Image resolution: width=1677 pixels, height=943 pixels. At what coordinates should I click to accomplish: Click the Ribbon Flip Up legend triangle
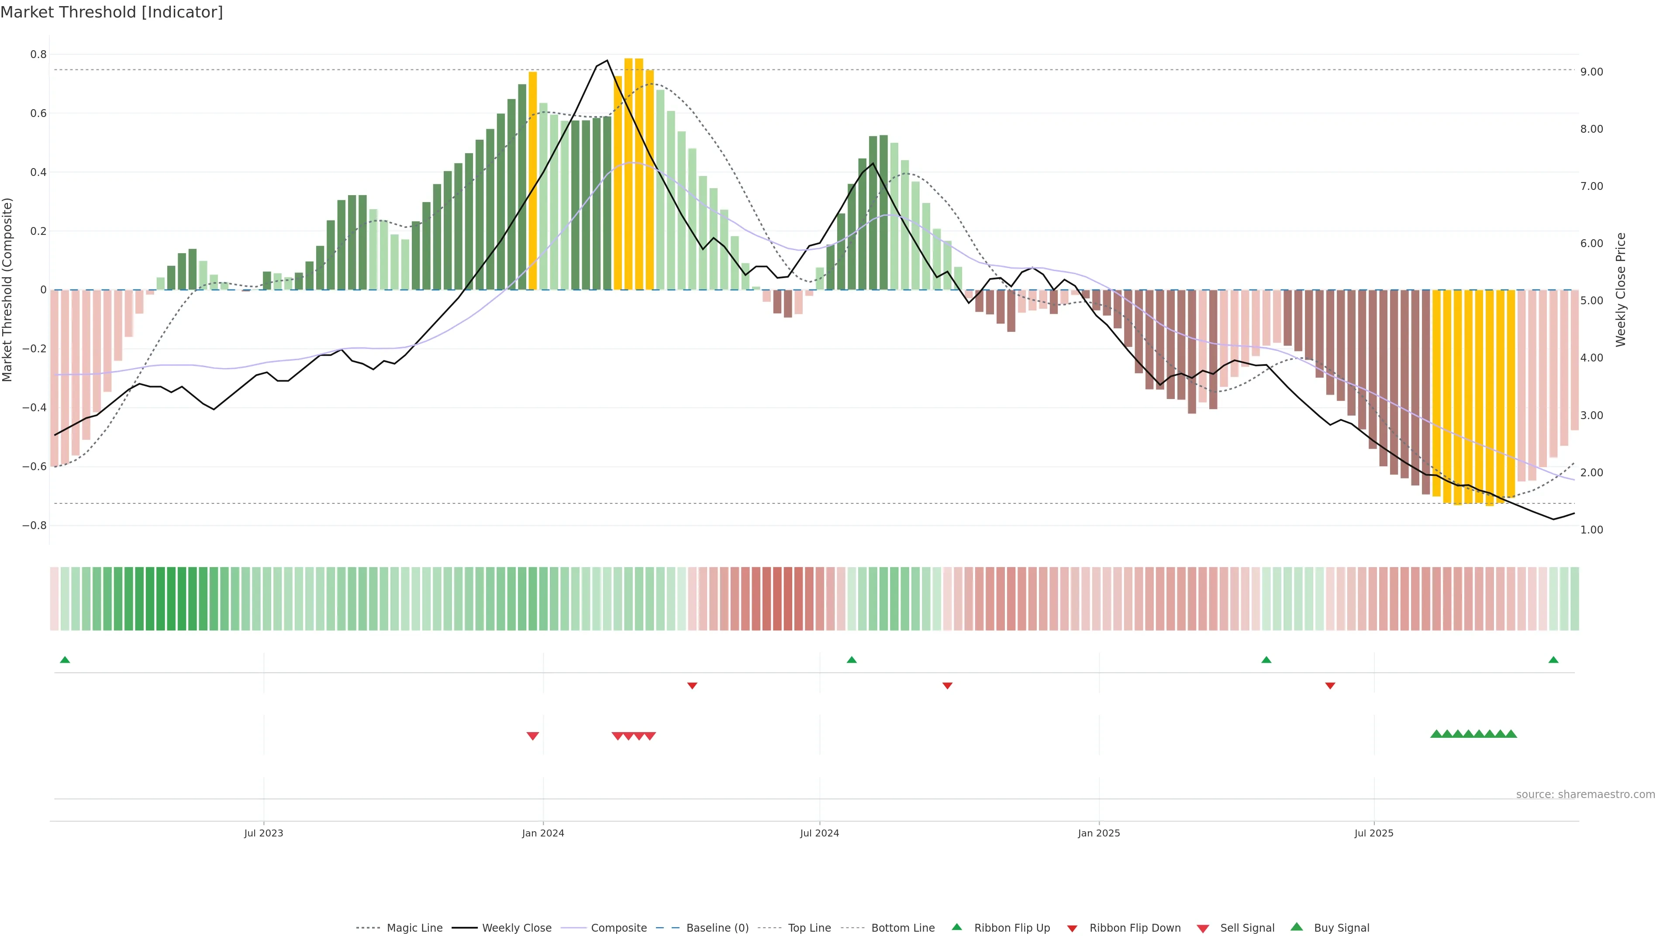[956, 927]
